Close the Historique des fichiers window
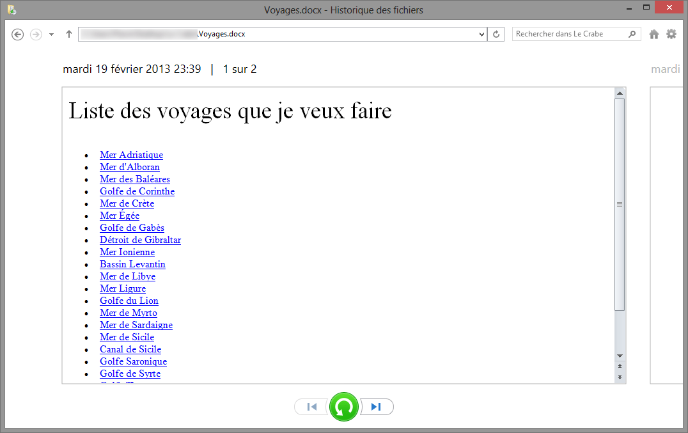 coord(669,8)
